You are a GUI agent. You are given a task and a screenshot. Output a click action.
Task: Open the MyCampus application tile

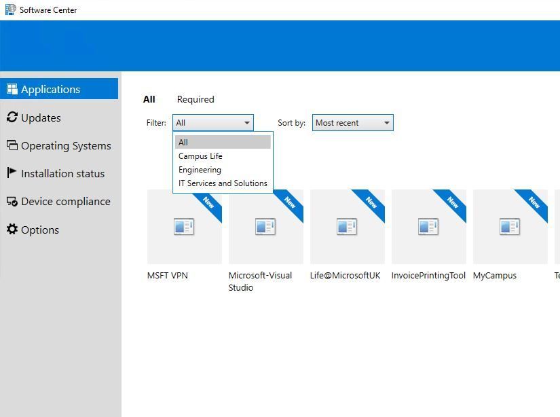point(510,227)
